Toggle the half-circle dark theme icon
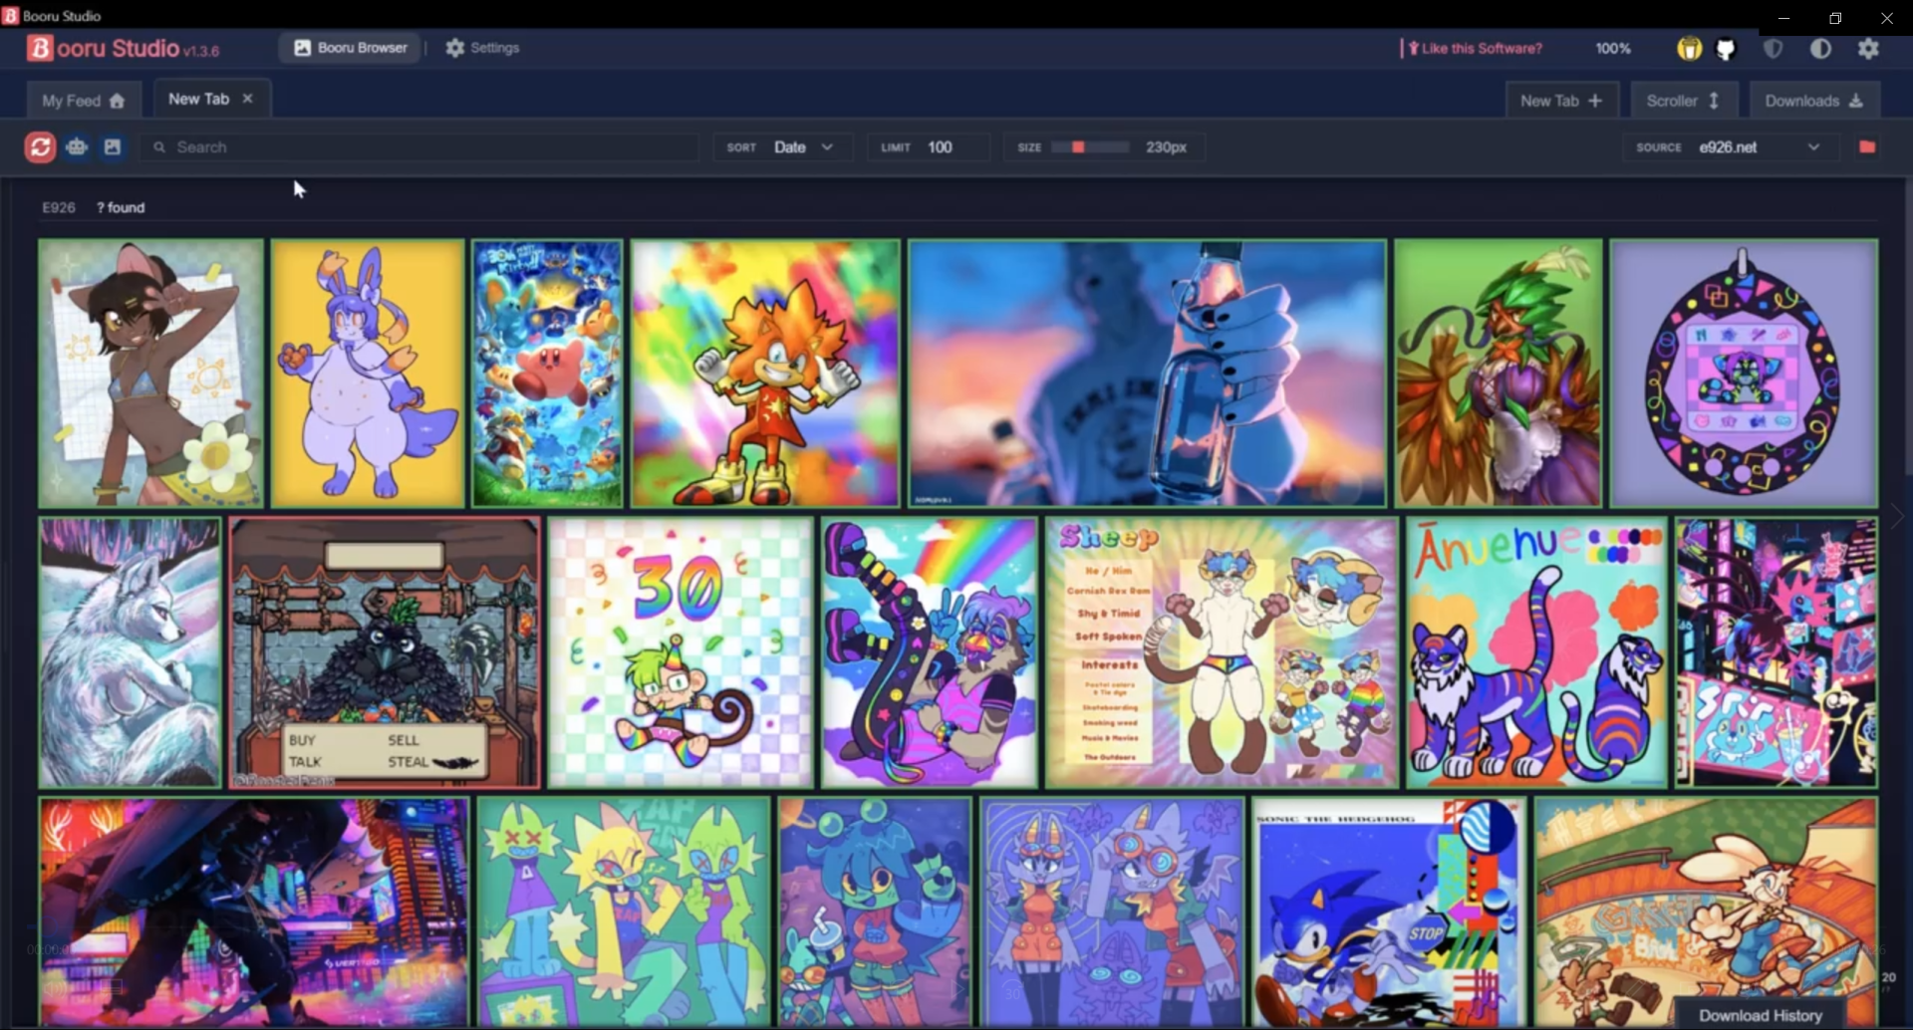Viewport: 1913px width, 1030px height. (x=1820, y=48)
